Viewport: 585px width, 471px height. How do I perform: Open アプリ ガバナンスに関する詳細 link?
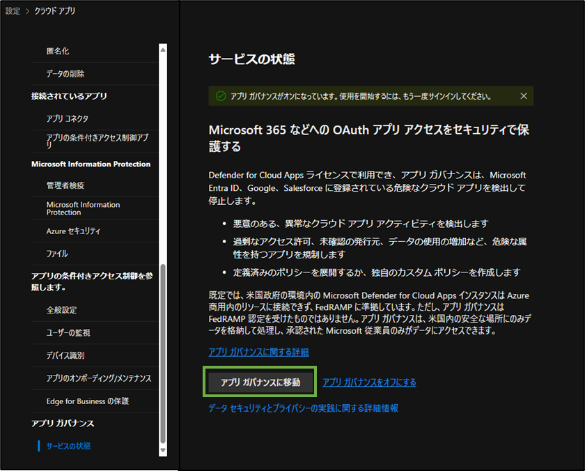(x=258, y=352)
